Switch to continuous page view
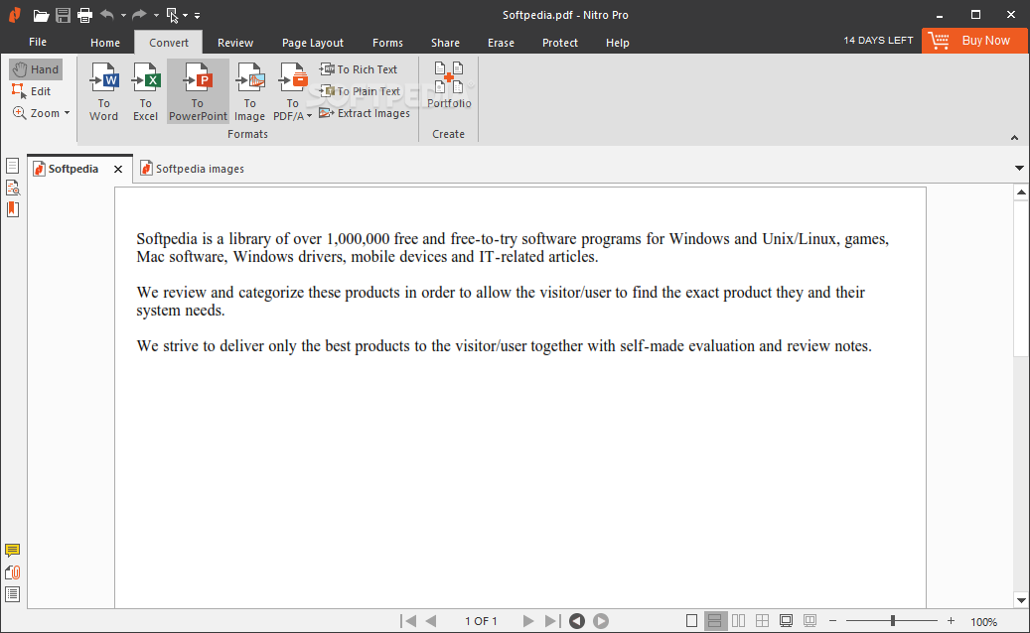This screenshot has width=1030, height=633. (715, 620)
